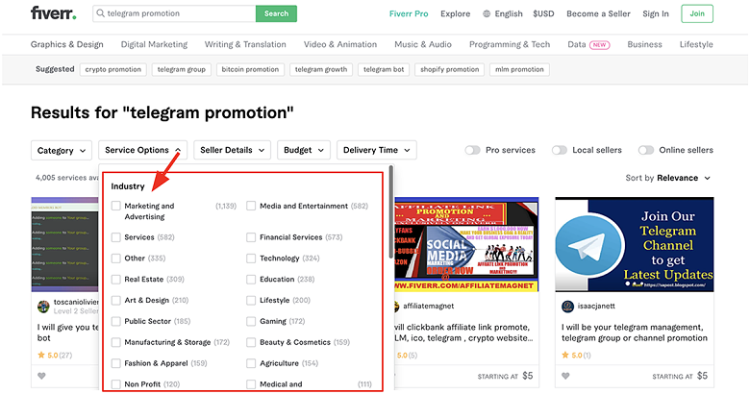Open Fiverr Pro link
Screen dimensions: 750x394
(409, 13)
